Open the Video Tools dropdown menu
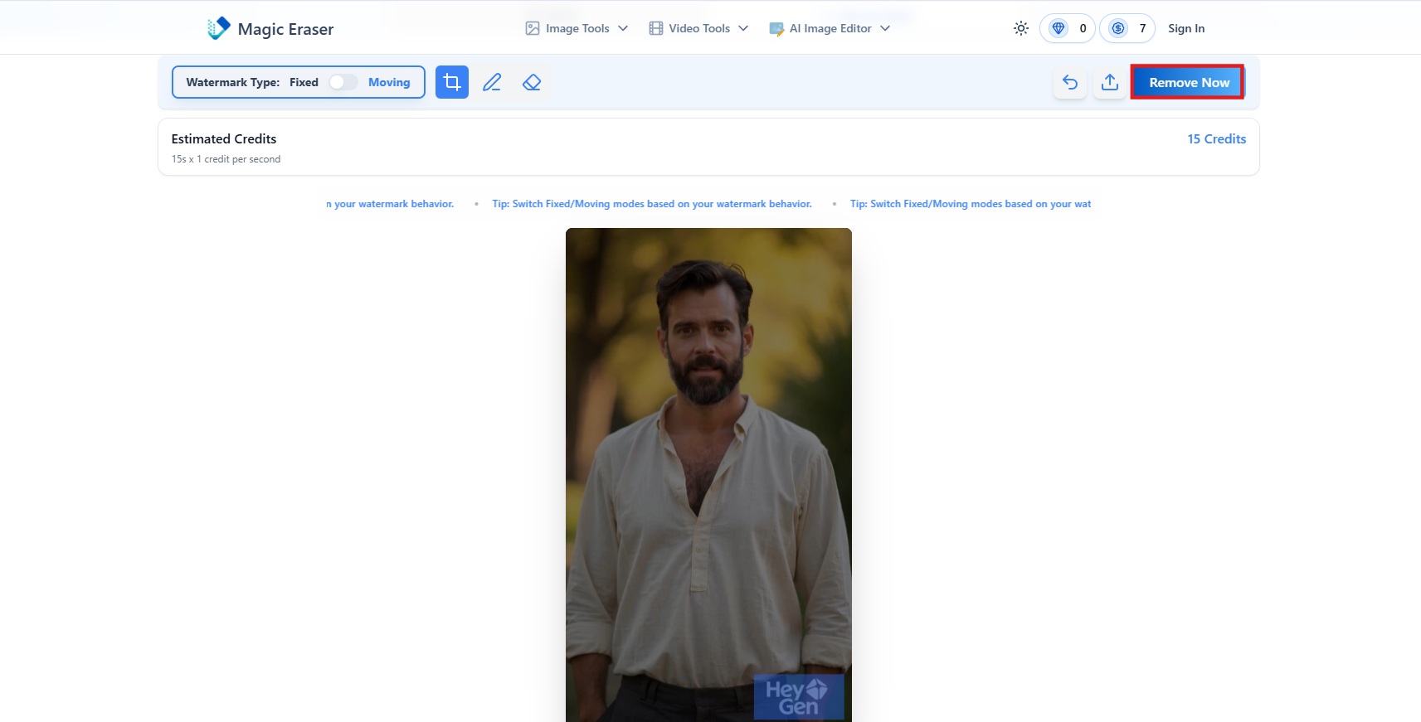The width and height of the screenshot is (1421, 722). click(698, 28)
